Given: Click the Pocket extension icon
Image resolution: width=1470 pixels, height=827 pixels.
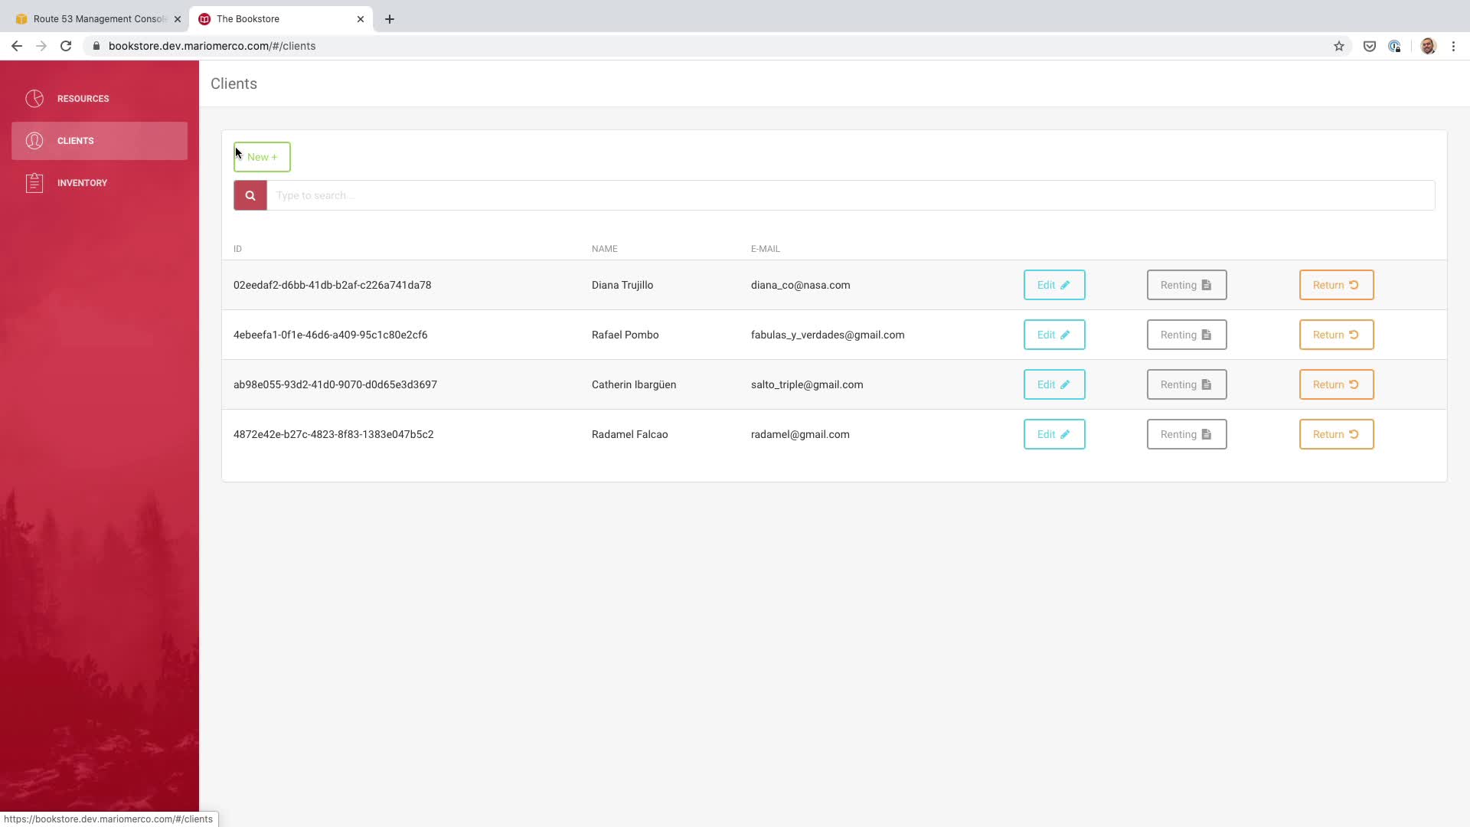Looking at the screenshot, I should tap(1369, 46).
